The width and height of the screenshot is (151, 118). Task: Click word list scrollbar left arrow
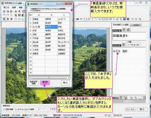point(30,78)
